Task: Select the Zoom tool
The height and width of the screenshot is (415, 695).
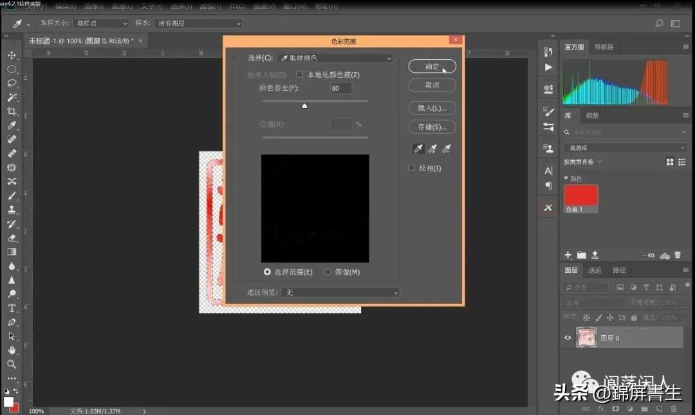Action: click(x=12, y=362)
